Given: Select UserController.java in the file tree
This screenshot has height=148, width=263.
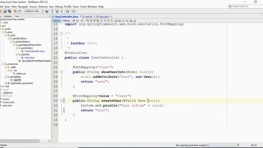Looking at the screenshot, I should coord(35,51).
